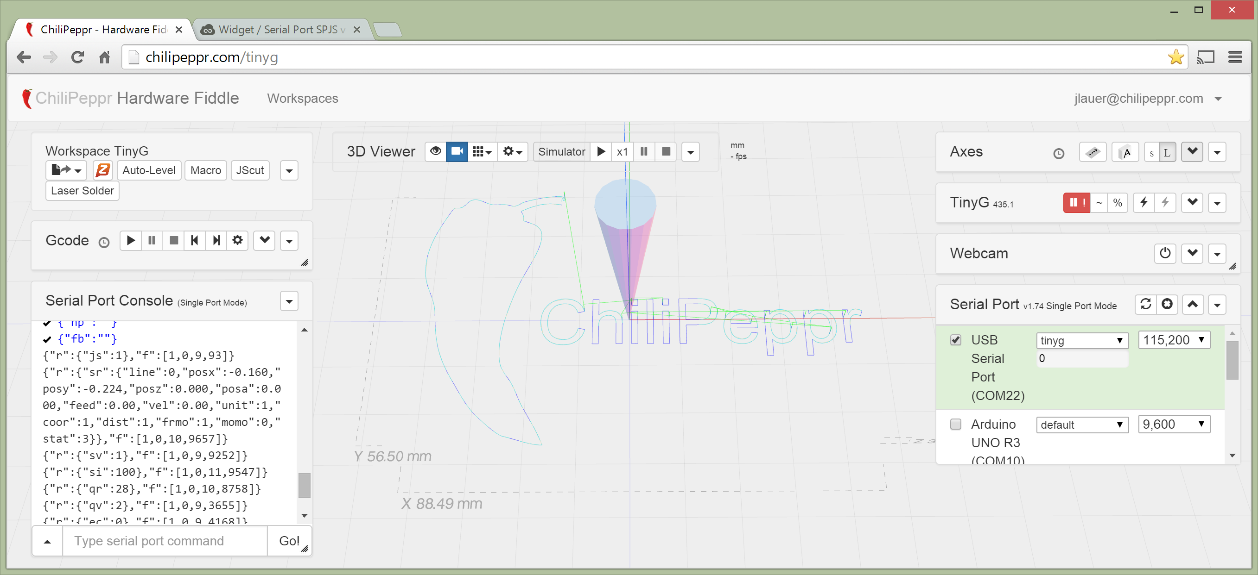Switch to Widget / Serial Port SPJS tab
This screenshot has width=1258, height=575.
tap(282, 30)
